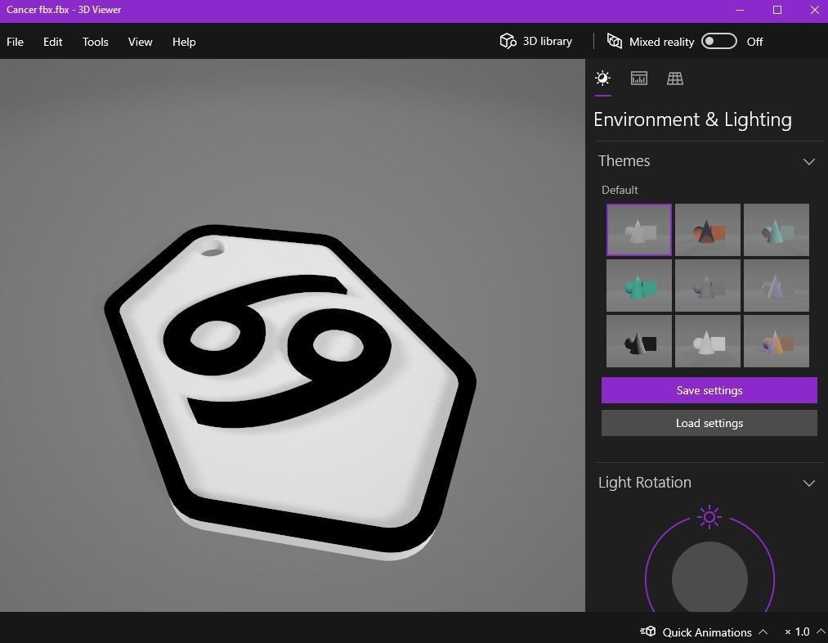The width and height of the screenshot is (828, 643).
Task: Toggle the Mixed reality switch
Action: (718, 41)
